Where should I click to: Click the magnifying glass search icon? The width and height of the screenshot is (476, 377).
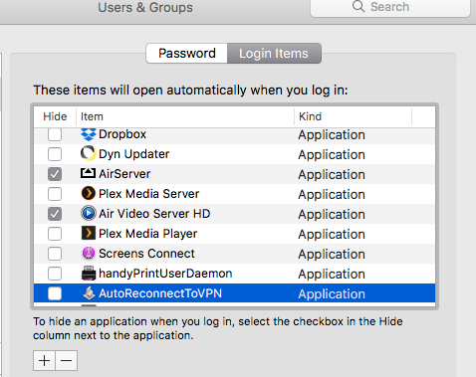[x=358, y=6]
